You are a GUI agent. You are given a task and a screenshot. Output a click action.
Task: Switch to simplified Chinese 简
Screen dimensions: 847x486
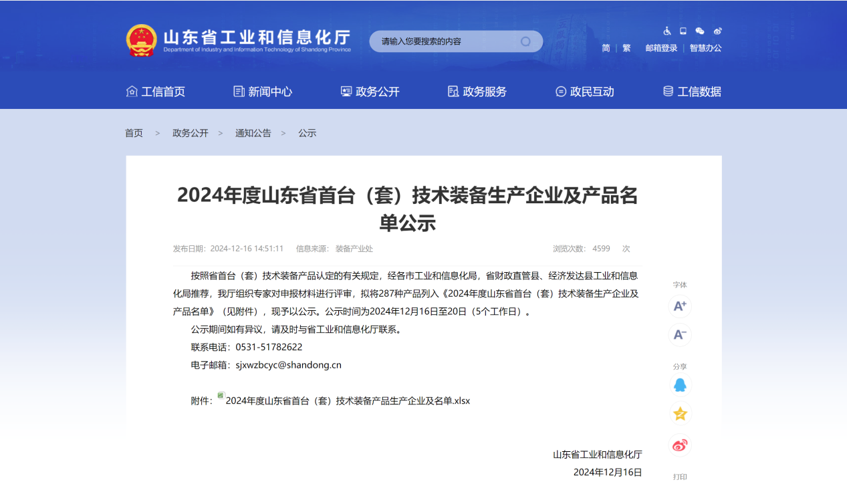[606, 48]
